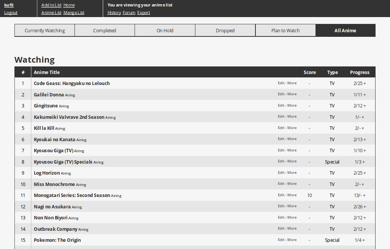Click progress 2/26 in Nagi no Asukara row
Screen dimensions: 390x249
pos(358,206)
